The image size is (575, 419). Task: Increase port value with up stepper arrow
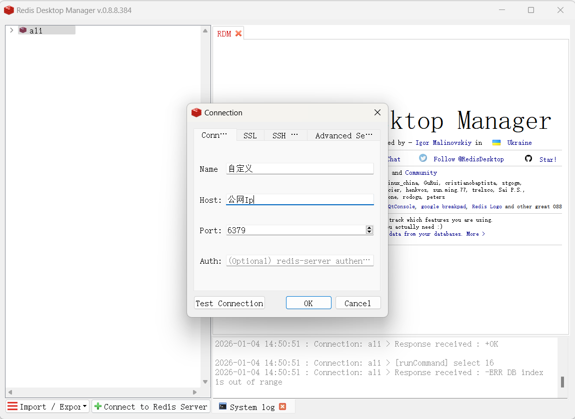(x=369, y=228)
